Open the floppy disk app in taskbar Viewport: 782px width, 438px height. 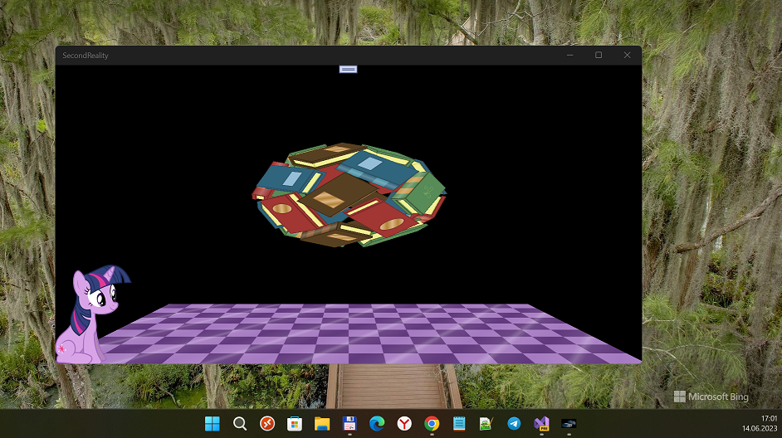pyautogui.click(x=349, y=424)
